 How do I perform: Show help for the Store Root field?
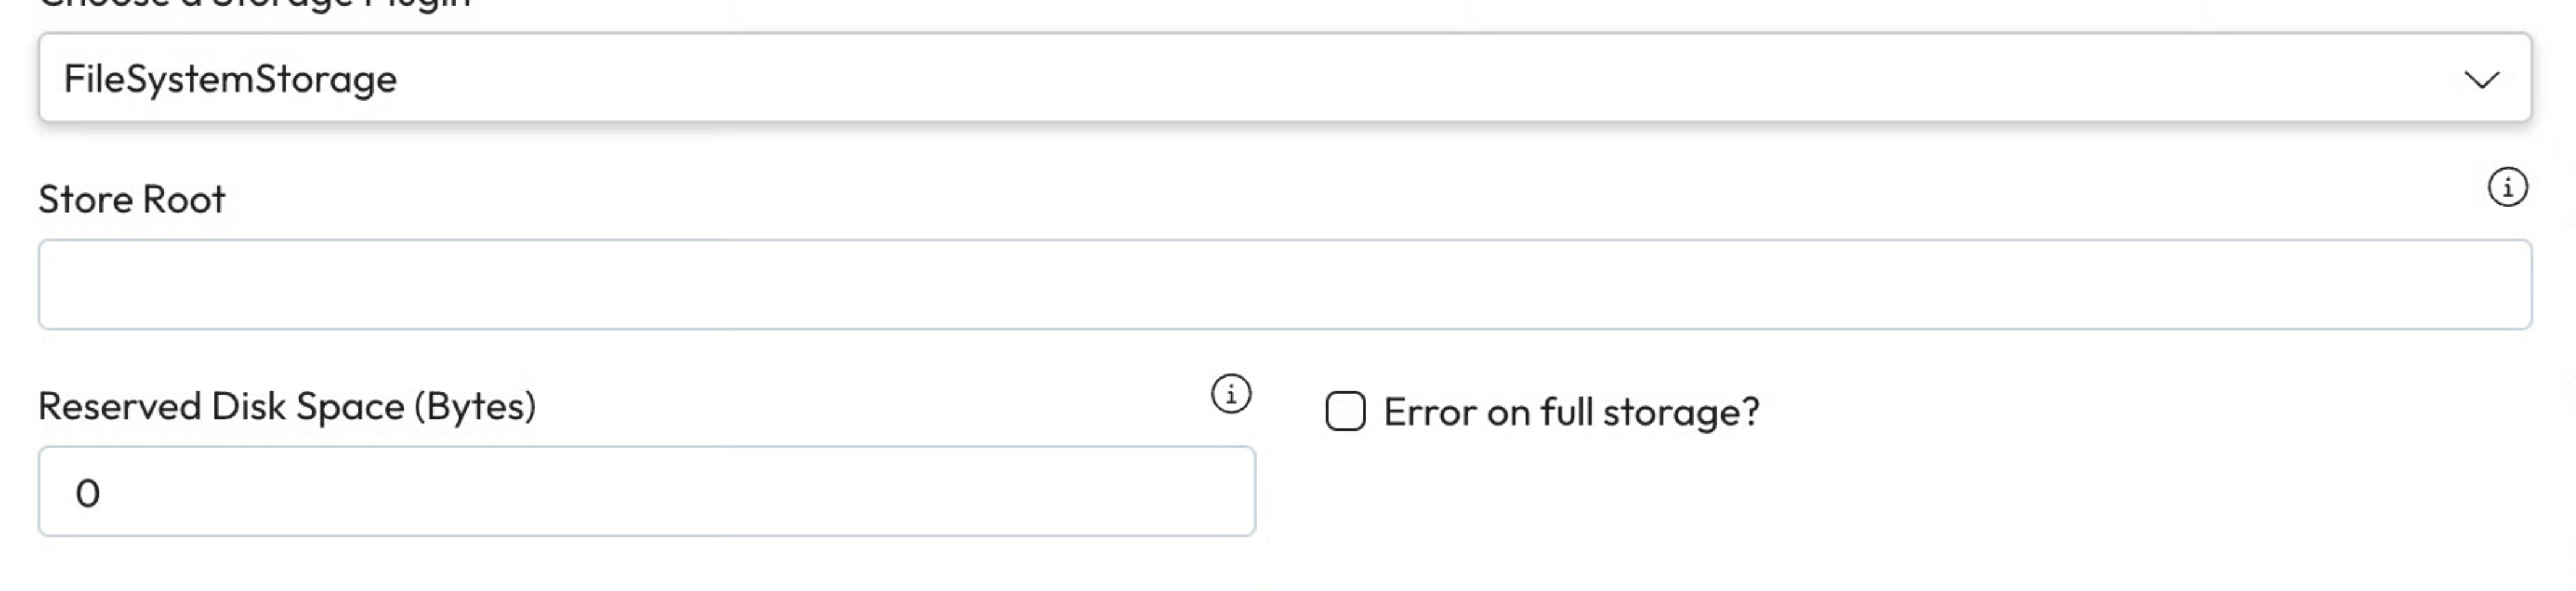[x=2507, y=188]
